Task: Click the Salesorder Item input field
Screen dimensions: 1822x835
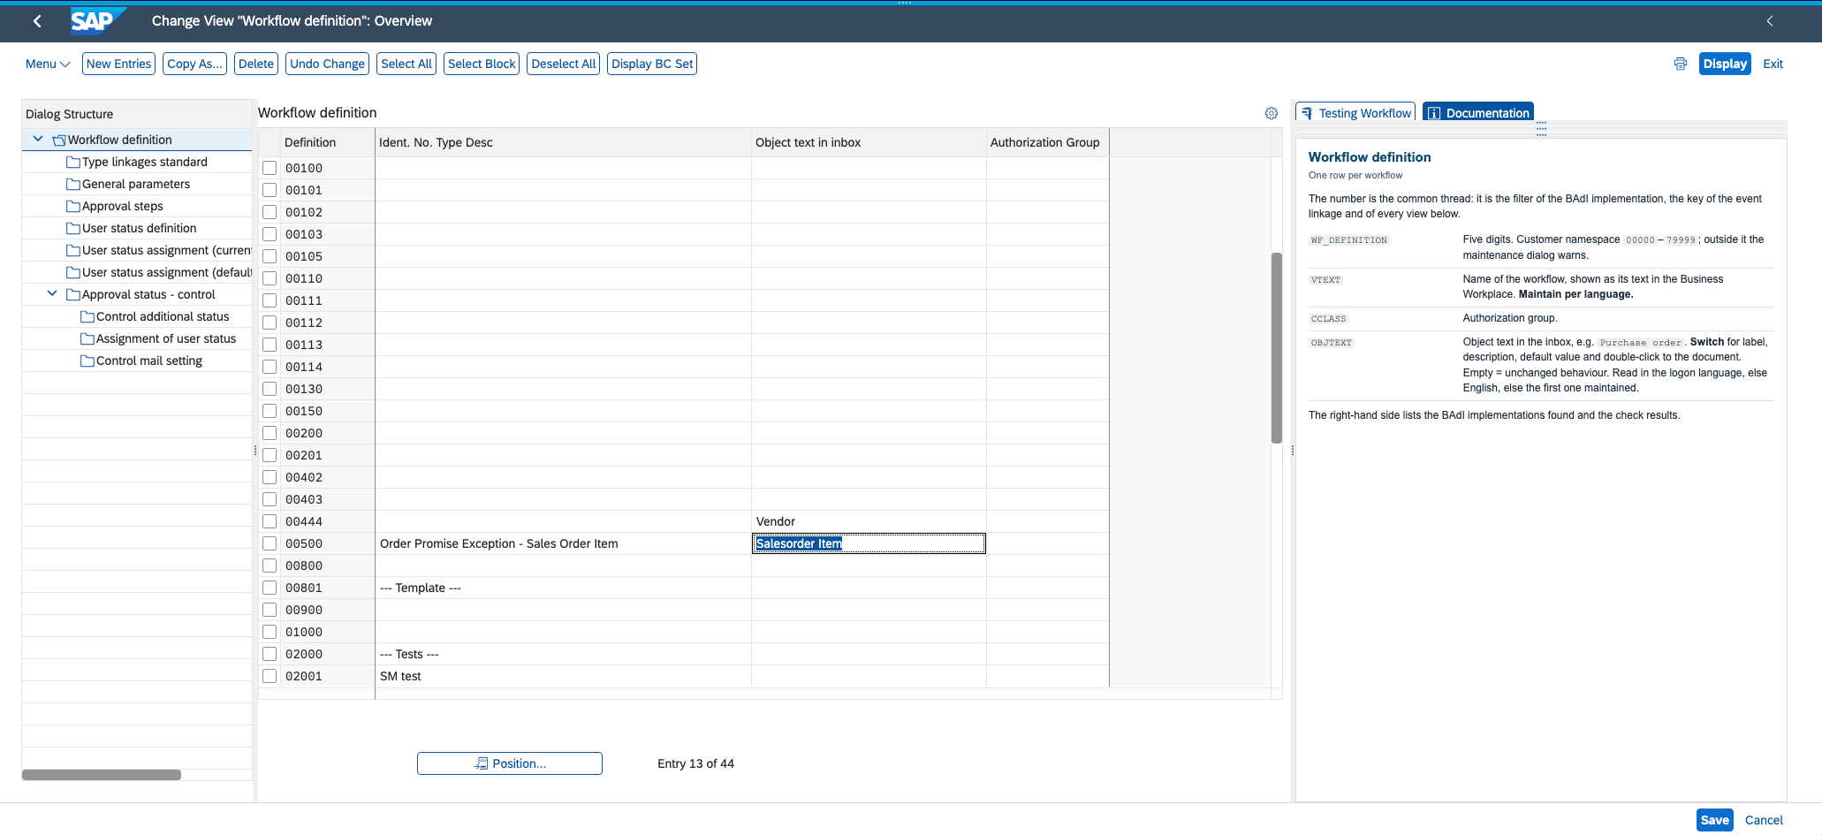Action: coord(869,543)
